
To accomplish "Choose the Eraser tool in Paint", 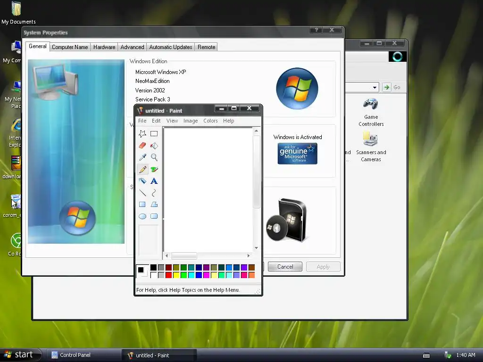I will pos(142,145).
